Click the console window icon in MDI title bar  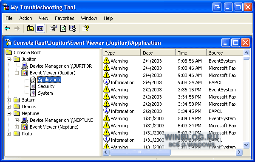[8, 43]
